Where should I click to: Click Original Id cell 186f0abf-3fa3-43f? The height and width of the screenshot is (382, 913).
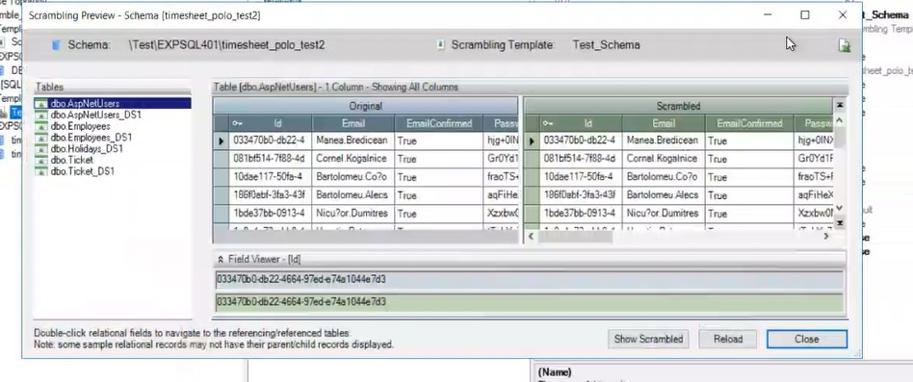click(271, 195)
